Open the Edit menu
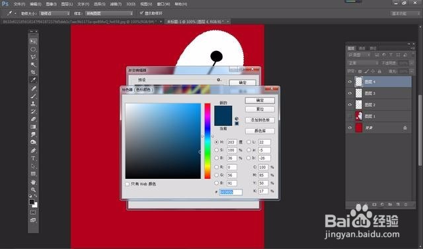The image size is (423, 249). [x=35, y=4]
